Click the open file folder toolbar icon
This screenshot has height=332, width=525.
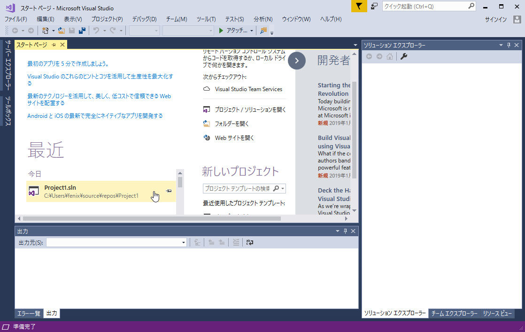pyautogui.click(x=61, y=31)
